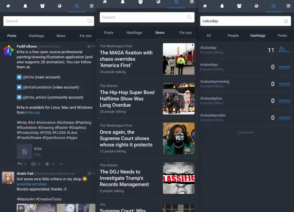Open Home icon in middle panel
294x212 pixels.
pyautogui.click(x=105, y=2)
